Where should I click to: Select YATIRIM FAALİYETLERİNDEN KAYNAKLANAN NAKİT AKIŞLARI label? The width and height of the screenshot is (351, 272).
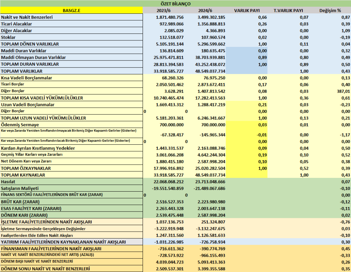63,242
